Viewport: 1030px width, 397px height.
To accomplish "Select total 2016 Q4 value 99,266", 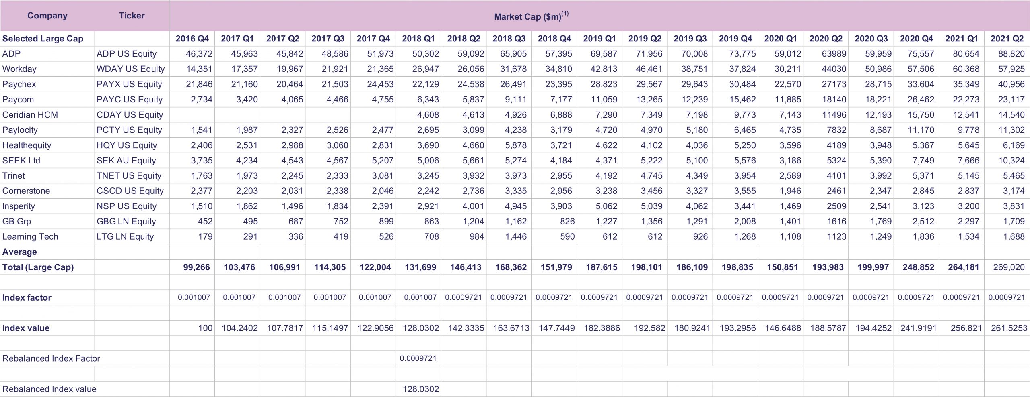I will [x=196, y=267].
